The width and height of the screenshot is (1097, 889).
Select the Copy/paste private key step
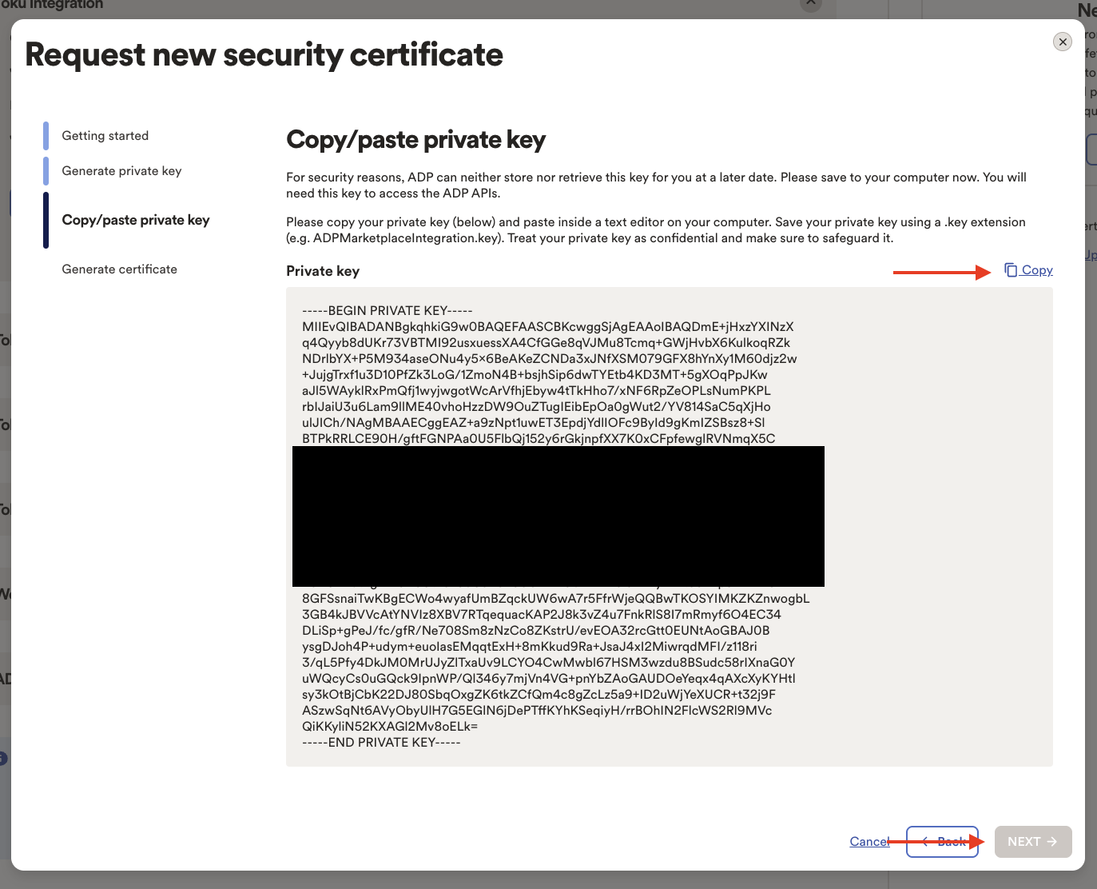(x=136, y=220)
